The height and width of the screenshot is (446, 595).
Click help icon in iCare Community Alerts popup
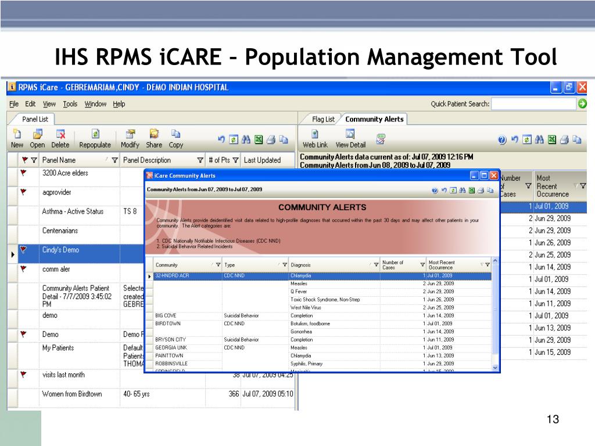tap(435, 190)
